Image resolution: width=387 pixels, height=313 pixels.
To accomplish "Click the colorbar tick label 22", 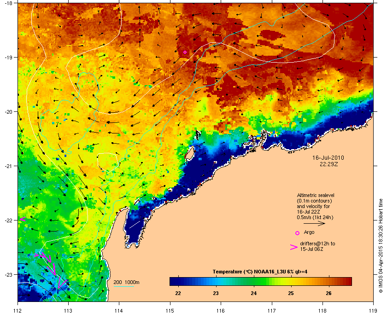I will (178, 293).
